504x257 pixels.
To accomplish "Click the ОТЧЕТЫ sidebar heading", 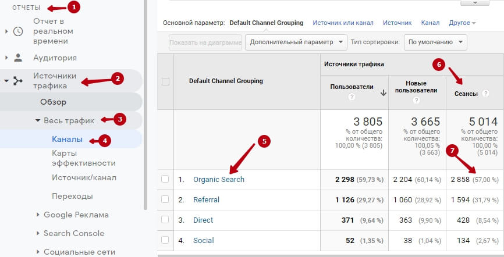I will [26, 8].
